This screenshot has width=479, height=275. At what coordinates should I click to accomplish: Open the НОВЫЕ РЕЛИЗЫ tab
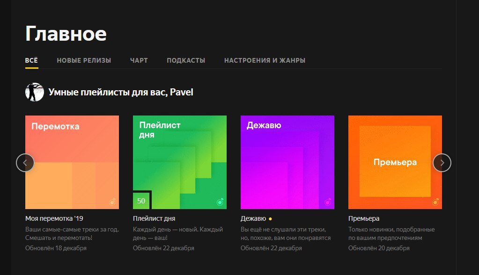(x=84, y=60)
